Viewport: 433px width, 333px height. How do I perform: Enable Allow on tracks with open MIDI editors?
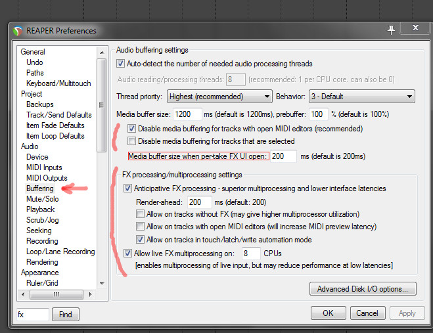tap(140, 227)
